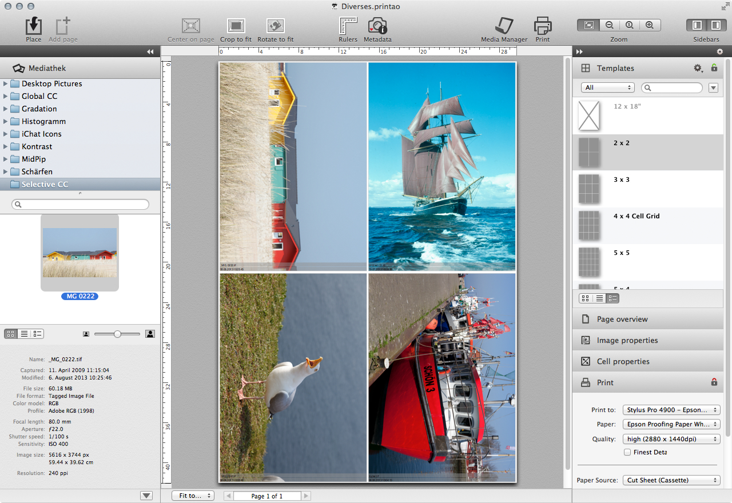This screenshot has height=503, width=732.
Task: Expand the Page overview section
Action: click(648, 319)
